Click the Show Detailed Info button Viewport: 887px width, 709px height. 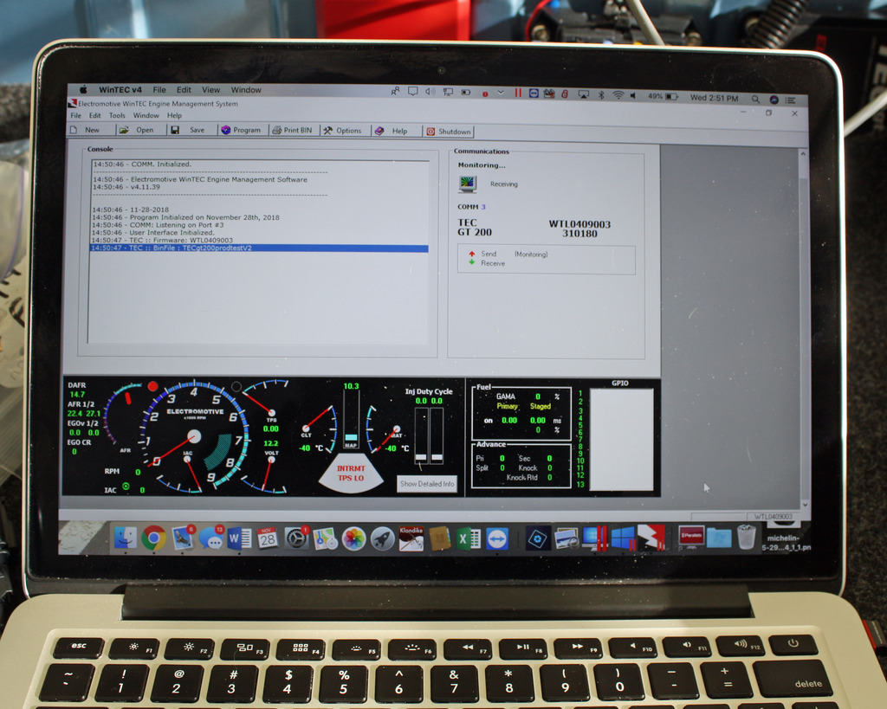[x=427, y=484]
